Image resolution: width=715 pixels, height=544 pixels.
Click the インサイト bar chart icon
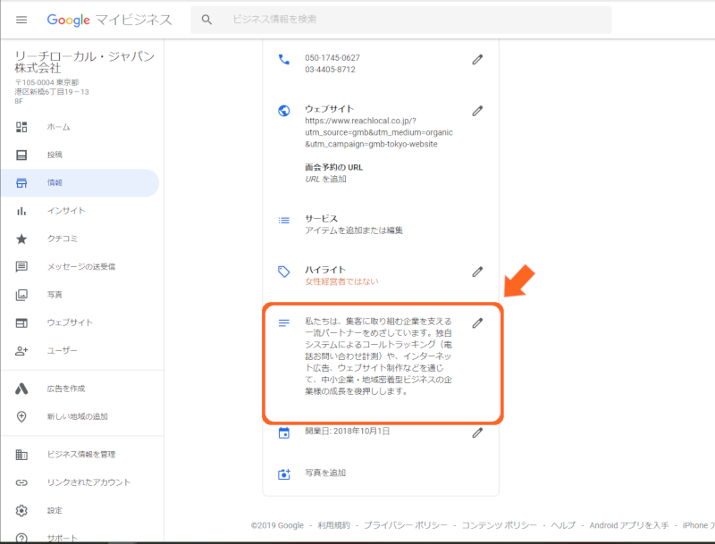pos(21,211)
